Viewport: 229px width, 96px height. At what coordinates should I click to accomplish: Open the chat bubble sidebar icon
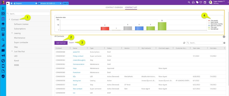click(3, 50)
